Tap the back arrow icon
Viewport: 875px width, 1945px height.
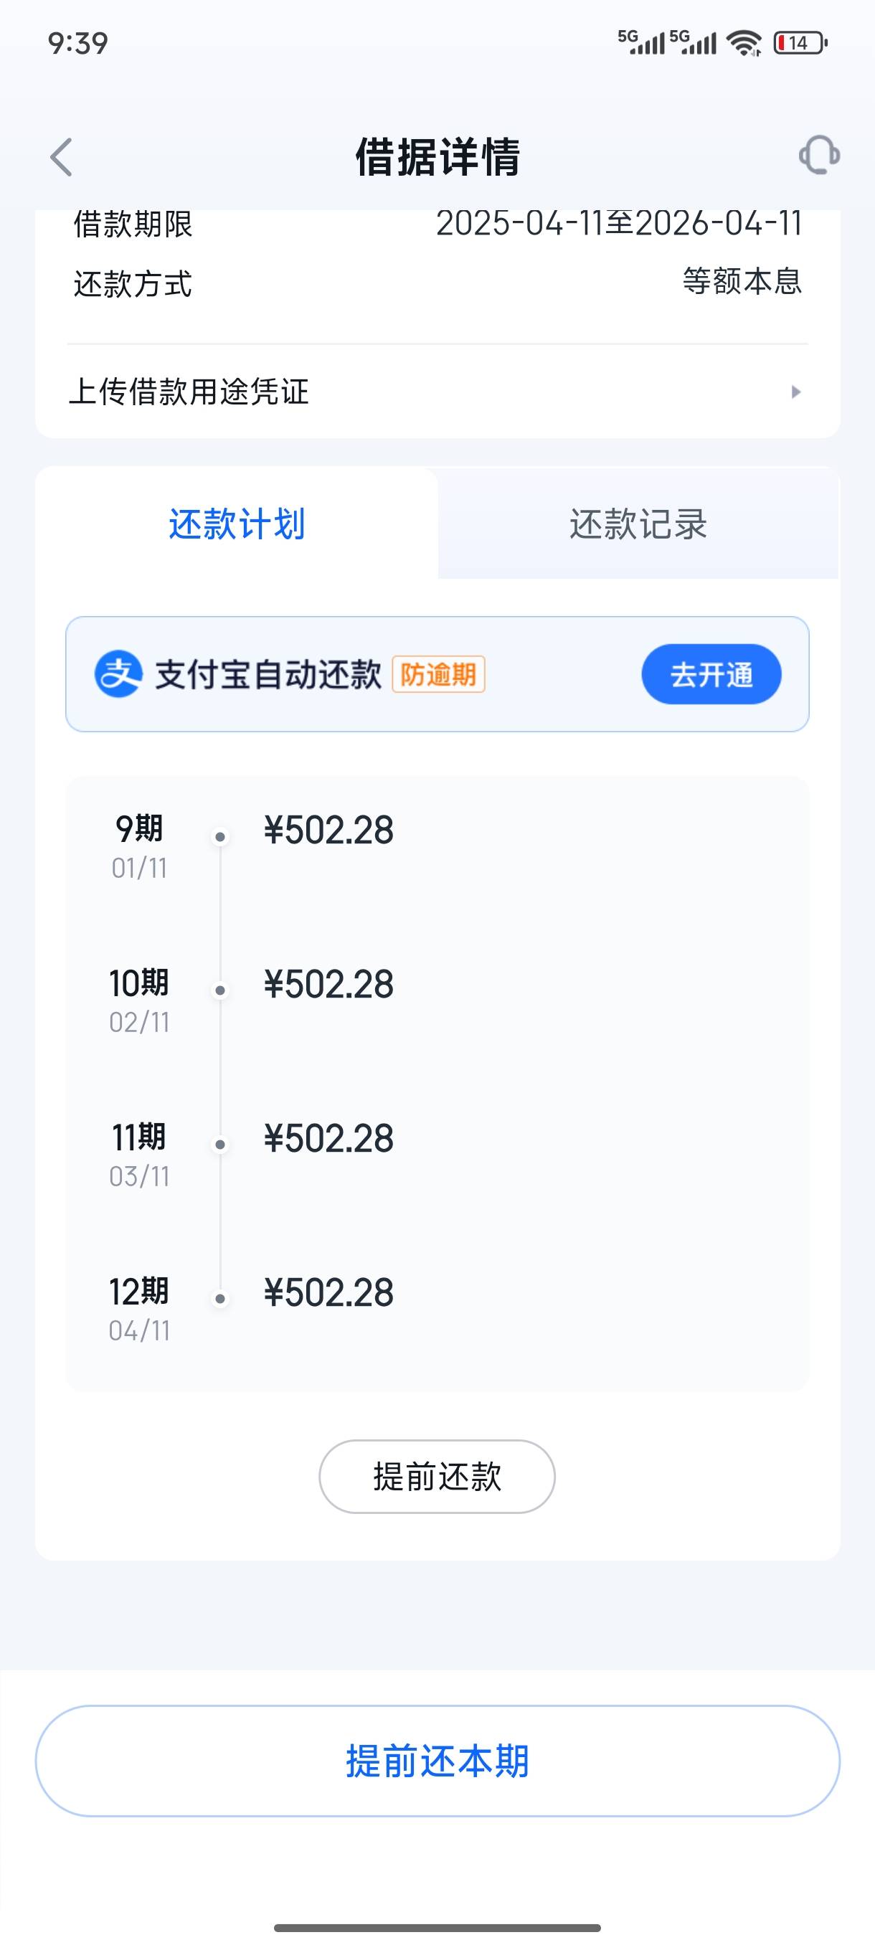pyautogui.click(x=61, y=157)
